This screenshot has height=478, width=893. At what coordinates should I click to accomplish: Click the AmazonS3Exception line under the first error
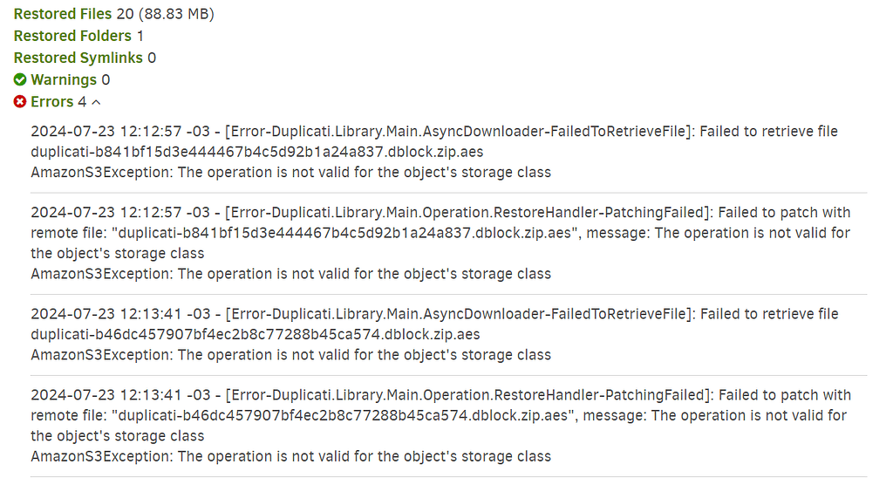(290, 172)
